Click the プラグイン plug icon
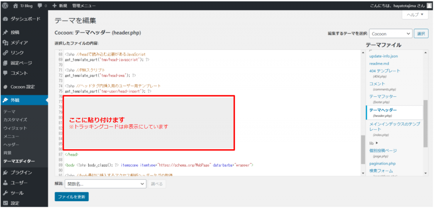 [x=6, y=172]
